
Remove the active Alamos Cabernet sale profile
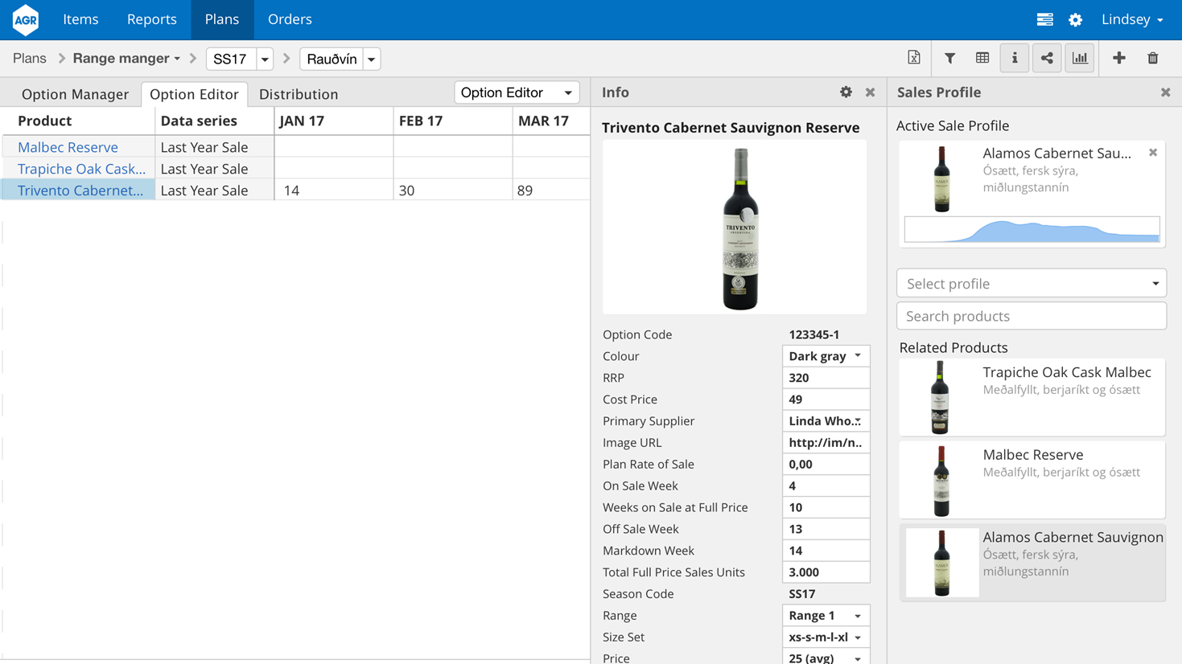(1153, 153)
